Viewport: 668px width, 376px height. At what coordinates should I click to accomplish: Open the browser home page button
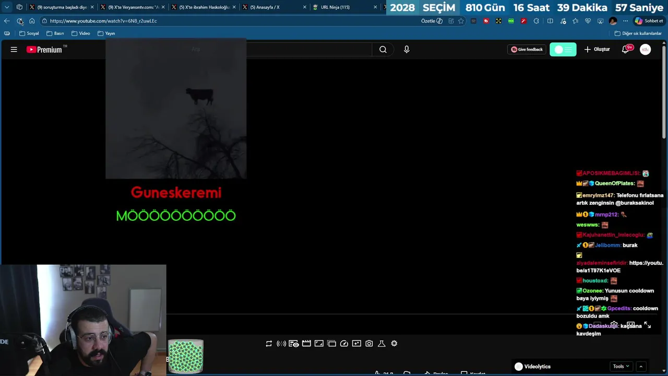(x=32, y=21)
